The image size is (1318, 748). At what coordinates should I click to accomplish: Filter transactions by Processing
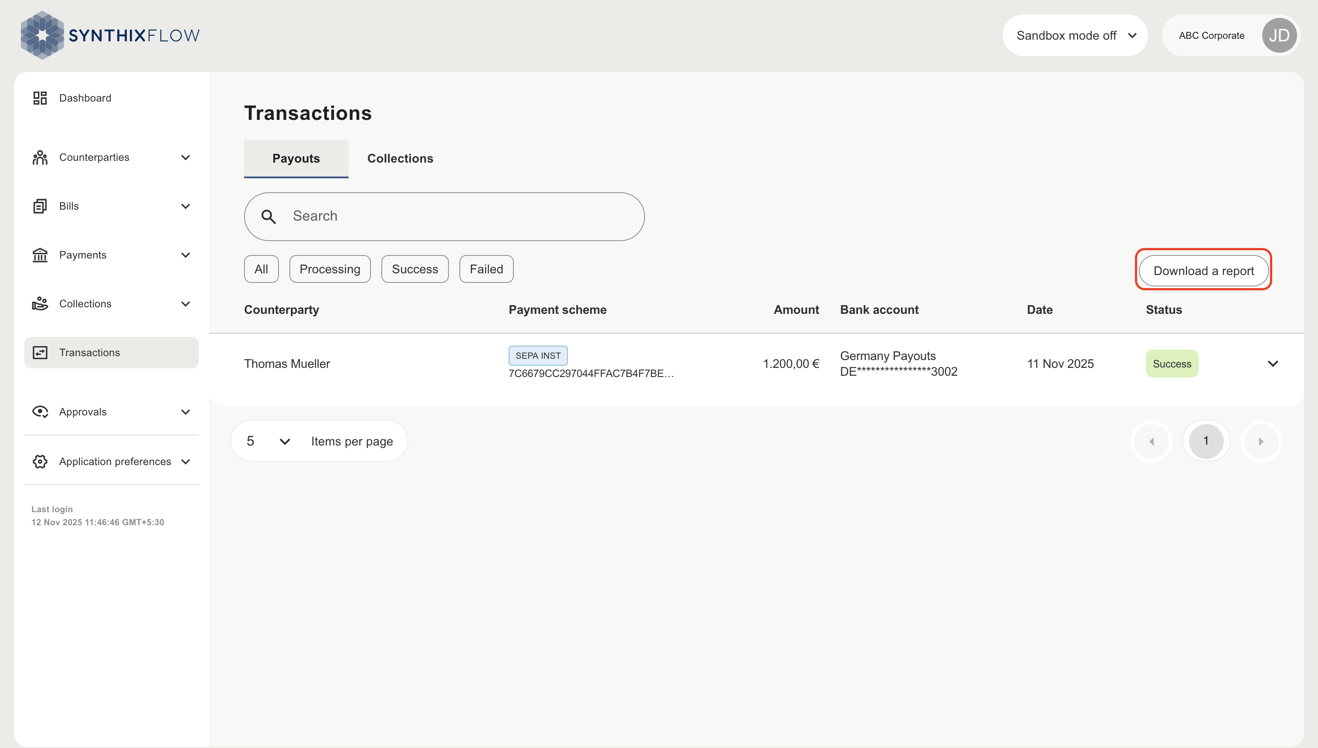[330, 269]
